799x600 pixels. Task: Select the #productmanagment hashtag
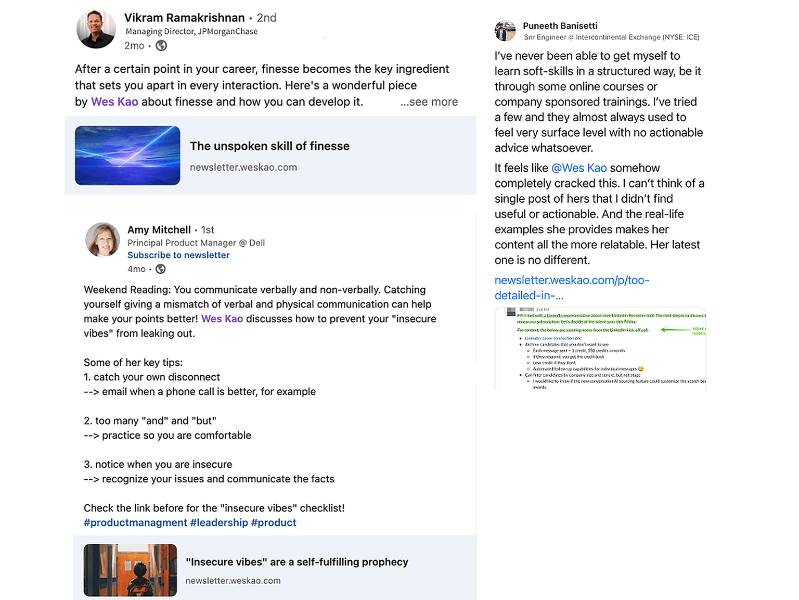point(135,522)
